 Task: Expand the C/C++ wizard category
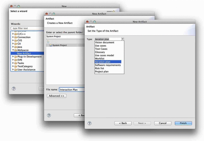click(x=13, y=34)
